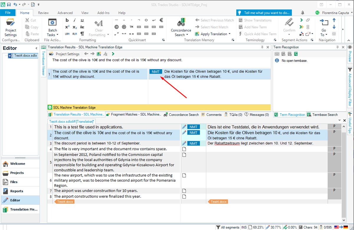Click the first Term Recognition toolbar icon
Screen dimensions: 354x230
(277, 54)
